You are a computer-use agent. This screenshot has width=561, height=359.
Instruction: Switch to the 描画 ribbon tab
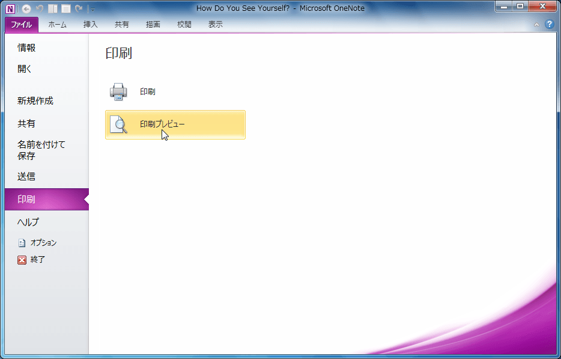[153, 25]
